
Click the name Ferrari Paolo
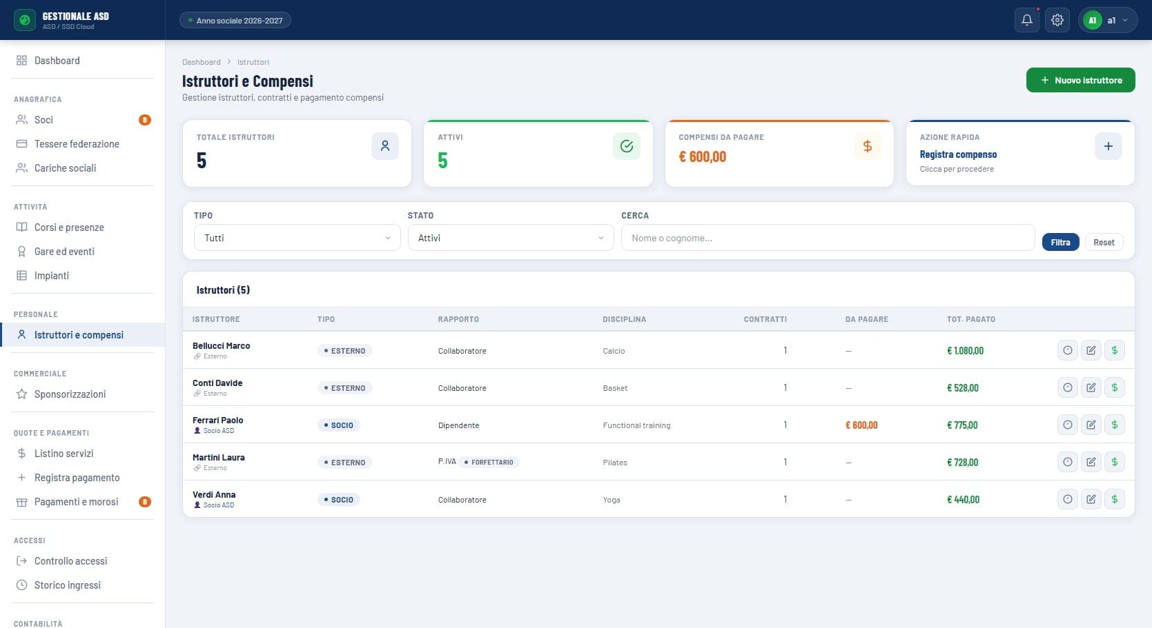tap(217, 420)
